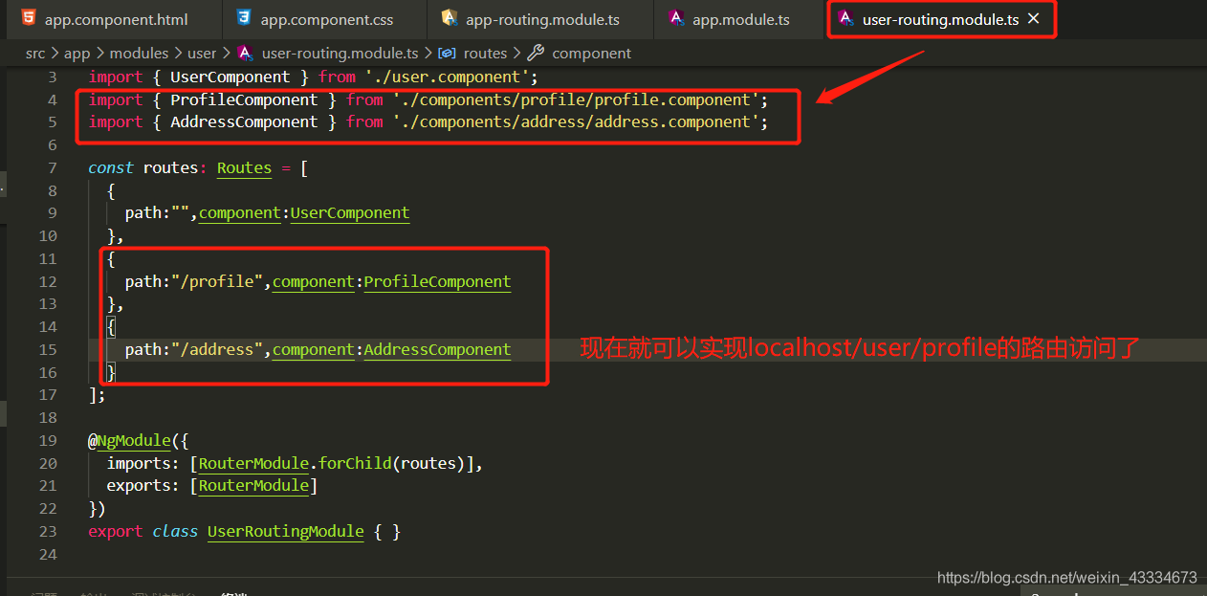Click the "/profile" path string
Viewport: 1207px width, 596px height.
217,282
